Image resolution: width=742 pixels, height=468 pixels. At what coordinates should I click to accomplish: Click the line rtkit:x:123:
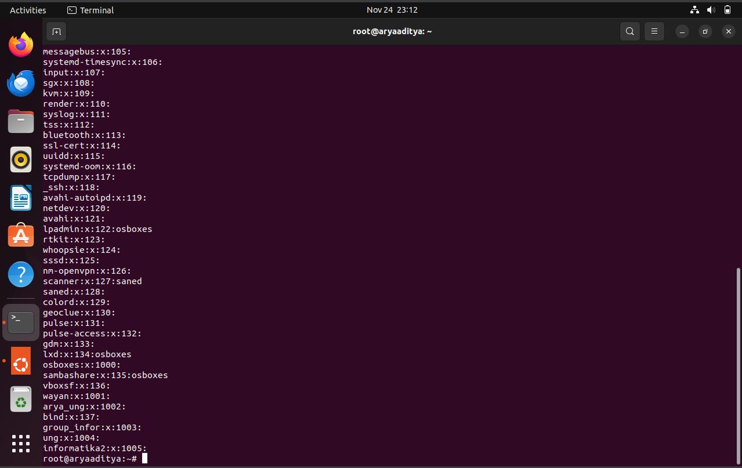pyautogui.click(x=74, y=240)
